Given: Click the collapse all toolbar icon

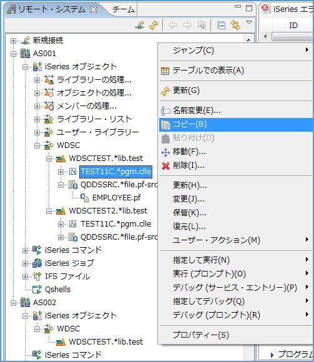Looking at the screenshot, I should [221, 25].
